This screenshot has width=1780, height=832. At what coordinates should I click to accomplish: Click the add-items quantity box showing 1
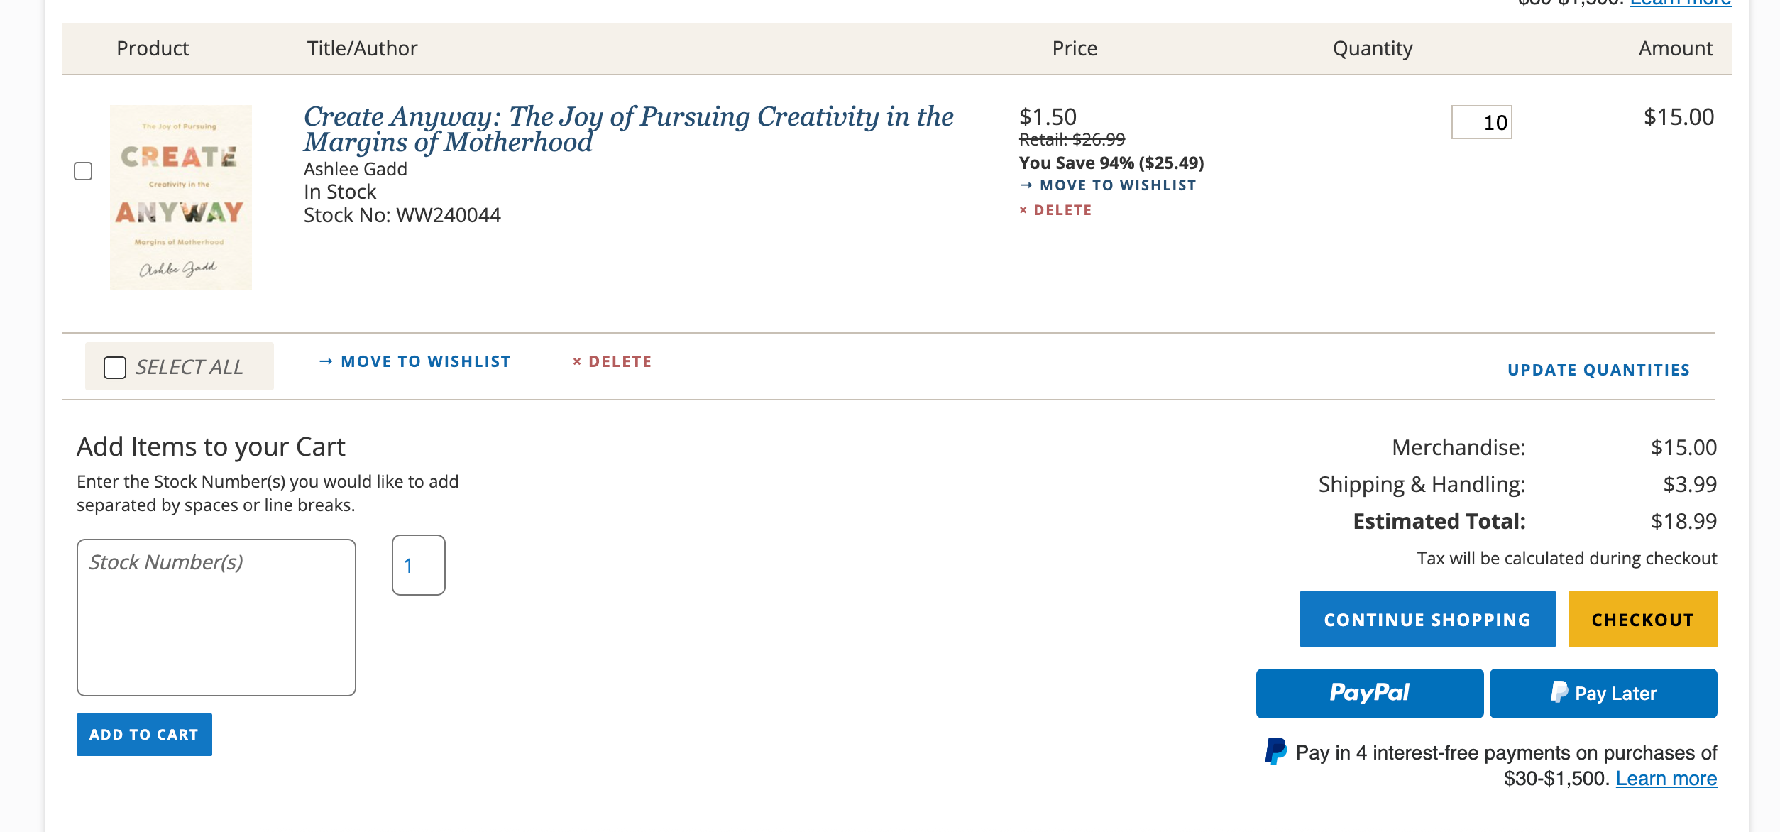418,565
